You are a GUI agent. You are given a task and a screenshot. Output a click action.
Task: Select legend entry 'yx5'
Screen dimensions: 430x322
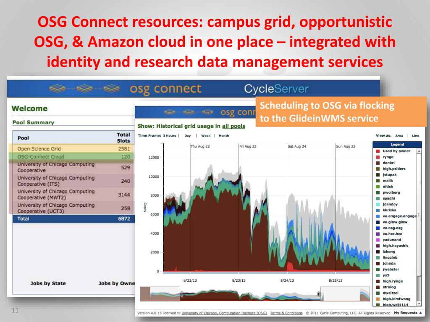click(x=386, y=275)
